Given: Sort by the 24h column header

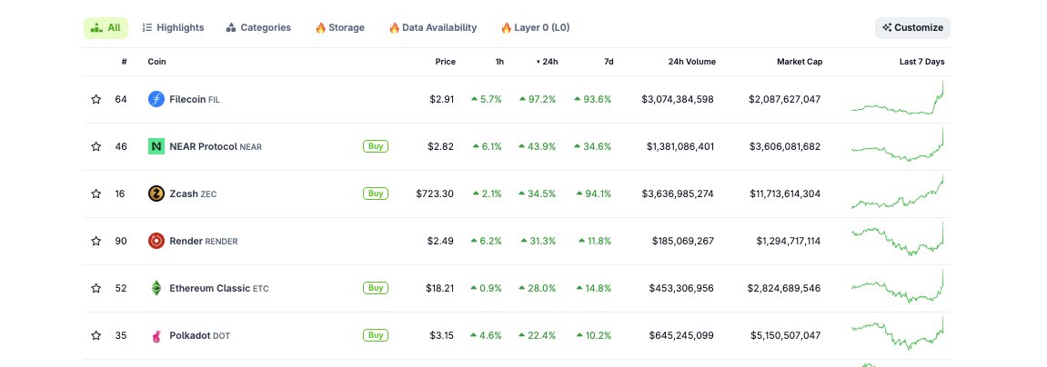Looking at the screenshot, I should pos(547,62).
